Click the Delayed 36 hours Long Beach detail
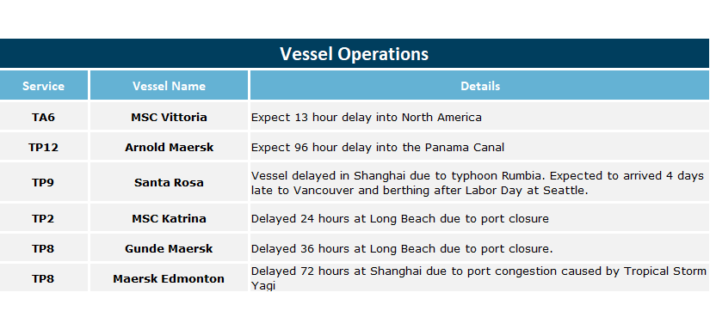The width and height of the screenshot is (710, 329). (402, 248)
